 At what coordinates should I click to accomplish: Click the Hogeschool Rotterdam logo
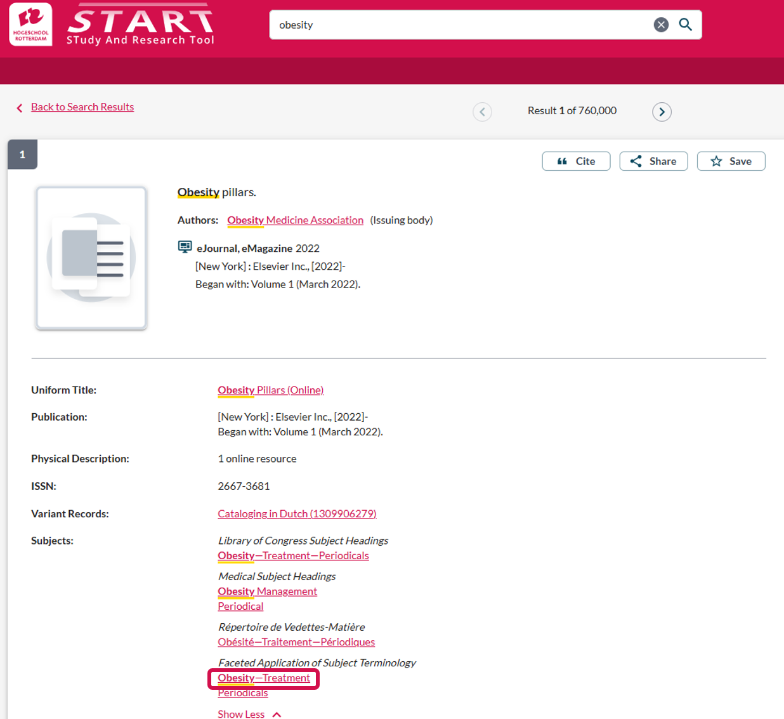[30, 25]
